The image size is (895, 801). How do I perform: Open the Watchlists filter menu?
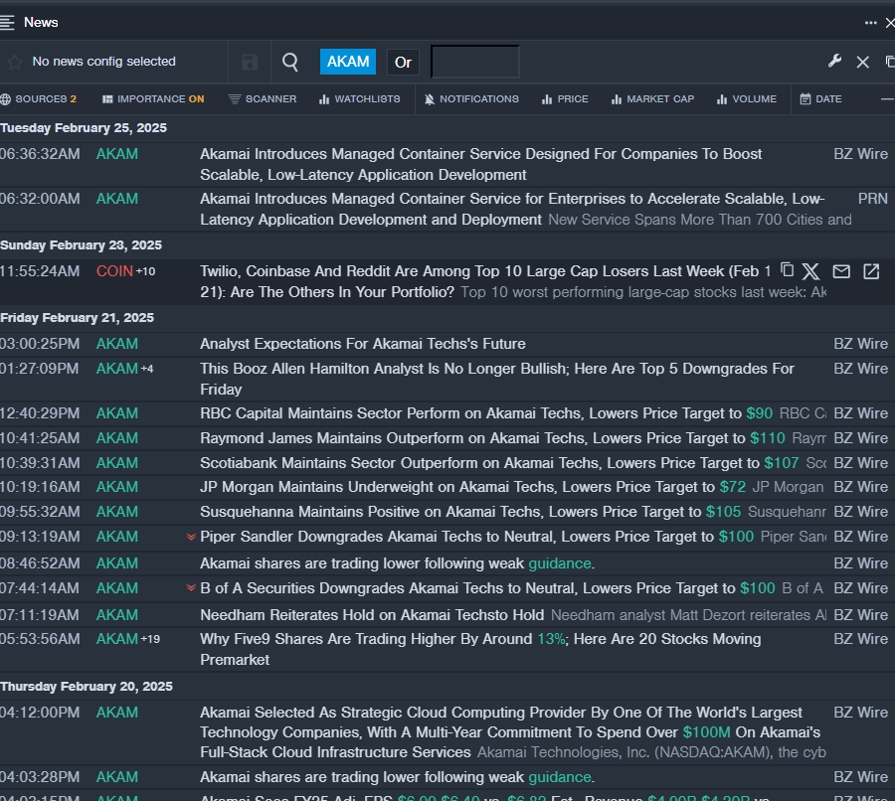tap(359, 99)
